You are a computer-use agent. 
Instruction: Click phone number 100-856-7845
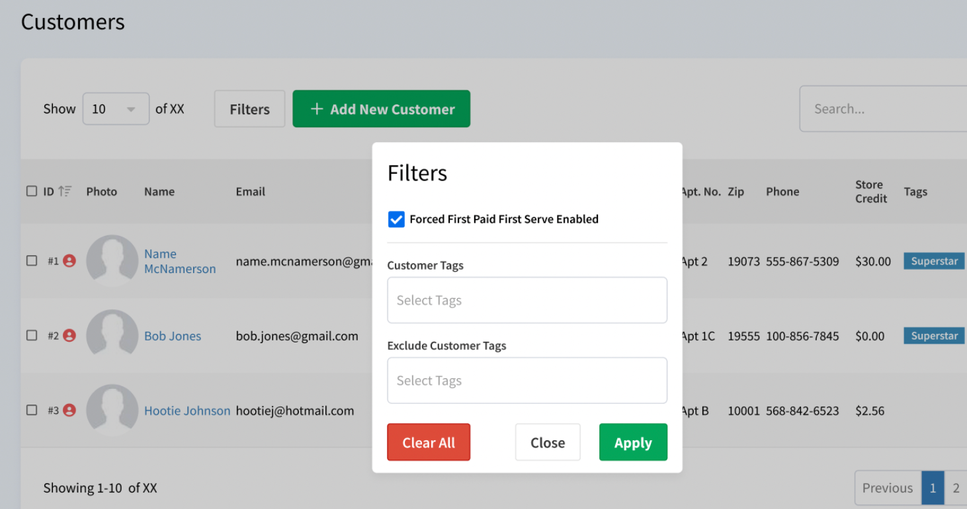tap(802, 336)
